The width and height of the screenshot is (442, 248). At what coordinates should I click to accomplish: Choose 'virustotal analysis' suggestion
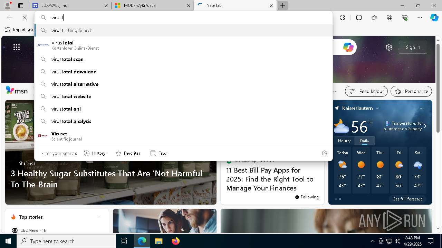(184, 121)
